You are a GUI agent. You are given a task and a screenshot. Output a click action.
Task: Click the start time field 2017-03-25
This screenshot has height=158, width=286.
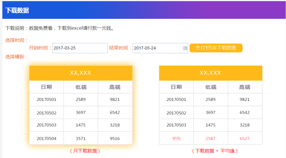(80, 48)
